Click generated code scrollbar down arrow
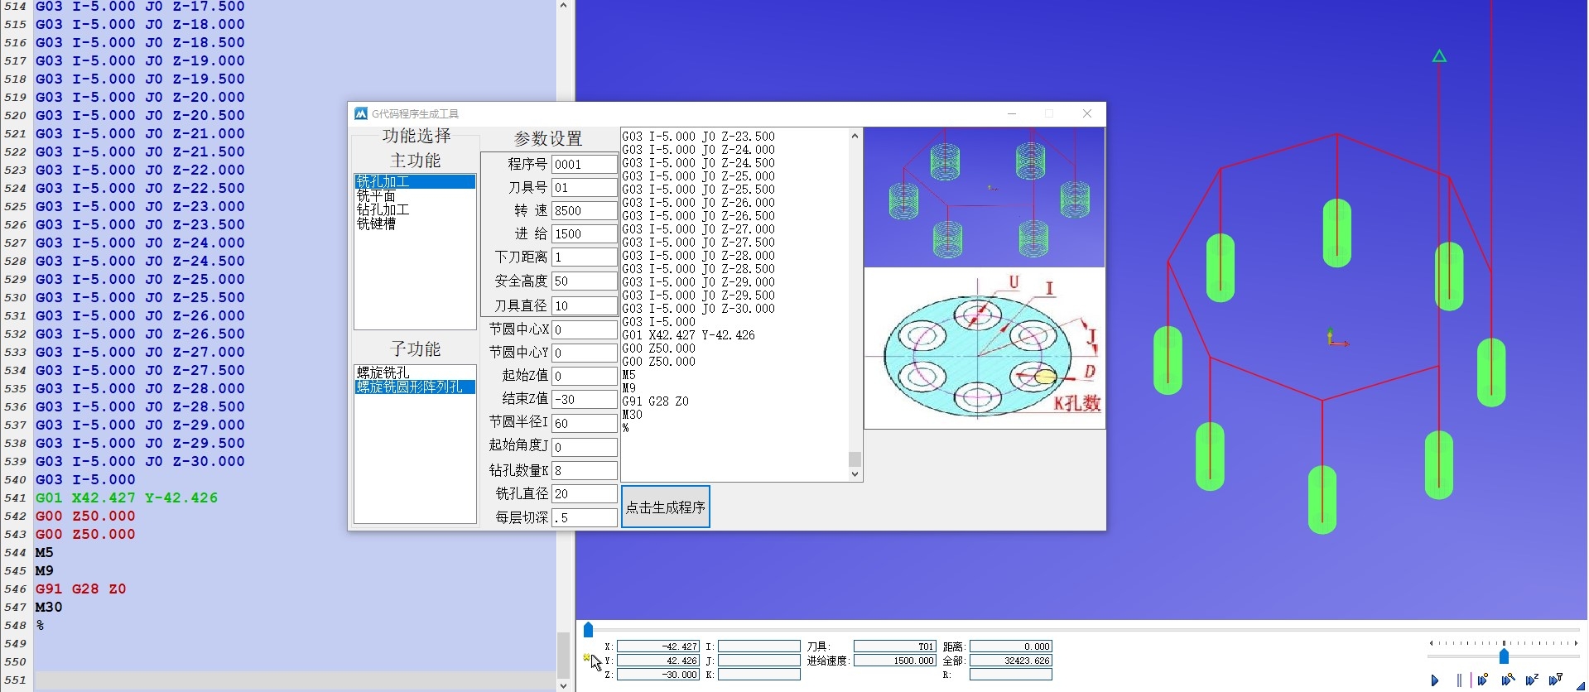 [855, 474]
